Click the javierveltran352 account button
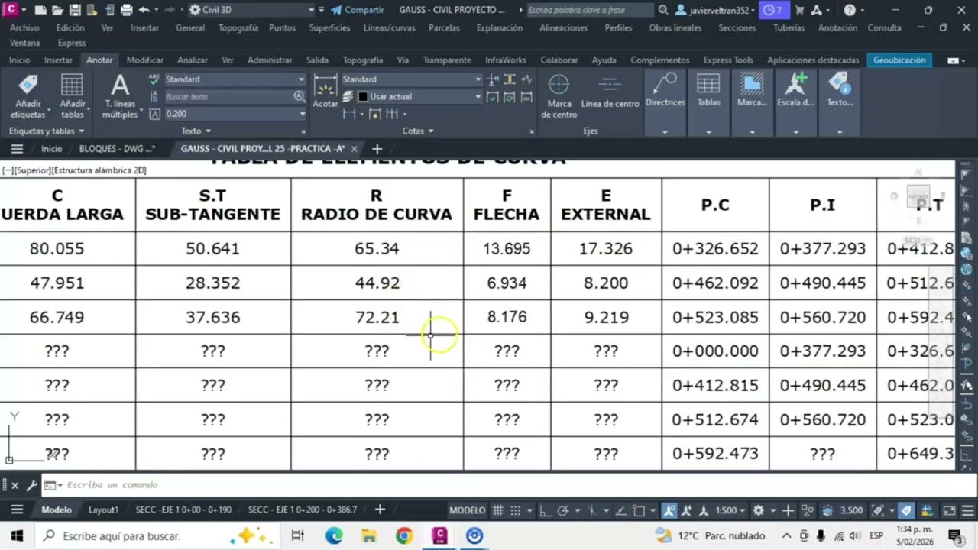978x550 pixels. click(717, 10)
